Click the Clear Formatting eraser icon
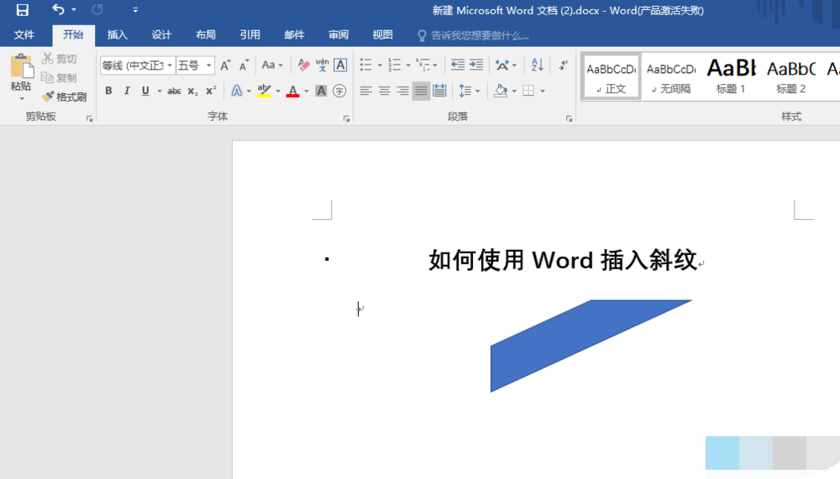 [x=303, y=65]
